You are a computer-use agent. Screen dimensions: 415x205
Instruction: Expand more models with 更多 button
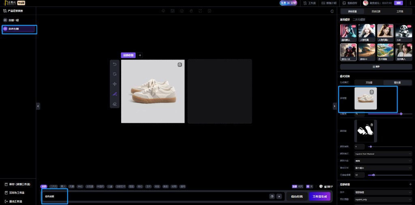tap(376, 67)
